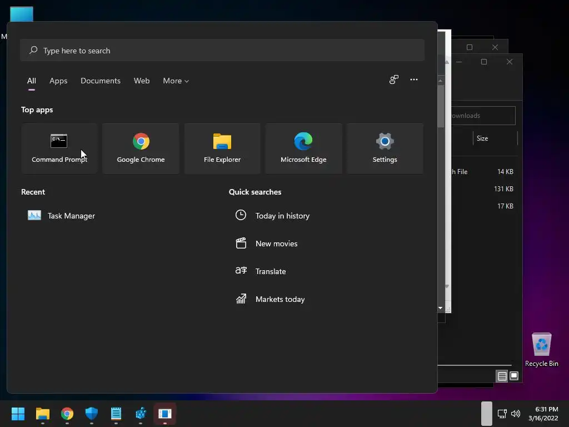Viewport: 569px width, 427px height.
Task: Open the blue cubes app in taskbar
Action: [x=141, y=413]
